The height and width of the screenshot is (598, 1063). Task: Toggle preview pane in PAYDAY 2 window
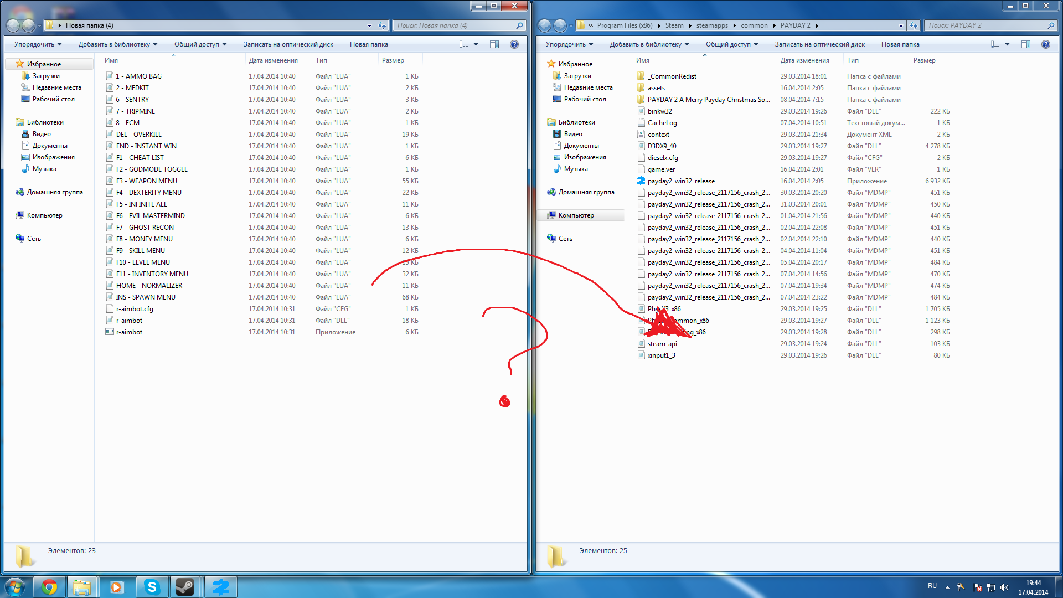point(1026,44)
